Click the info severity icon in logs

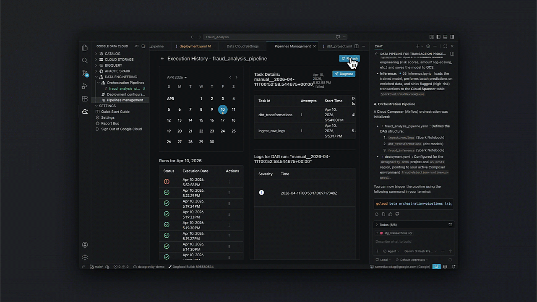[261, 193]
